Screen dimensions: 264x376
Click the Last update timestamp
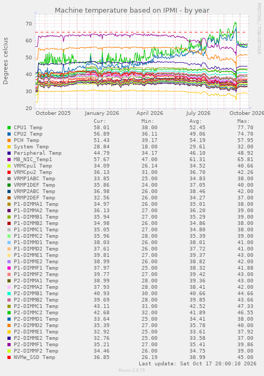click(198, 364)
